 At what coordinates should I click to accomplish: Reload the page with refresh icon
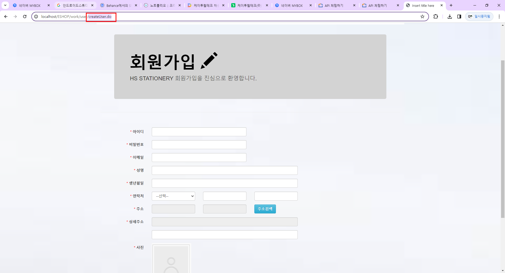pyautogui.click(x=25, y=17)
